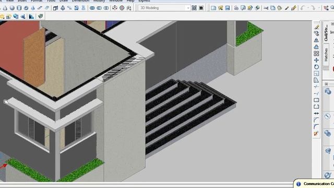The width and height of the screenshot is (334, 188).
Task: Paste from clipboard
Action: 280,8
